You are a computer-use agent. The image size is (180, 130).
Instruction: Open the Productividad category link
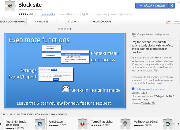click(x=48, y=14)
